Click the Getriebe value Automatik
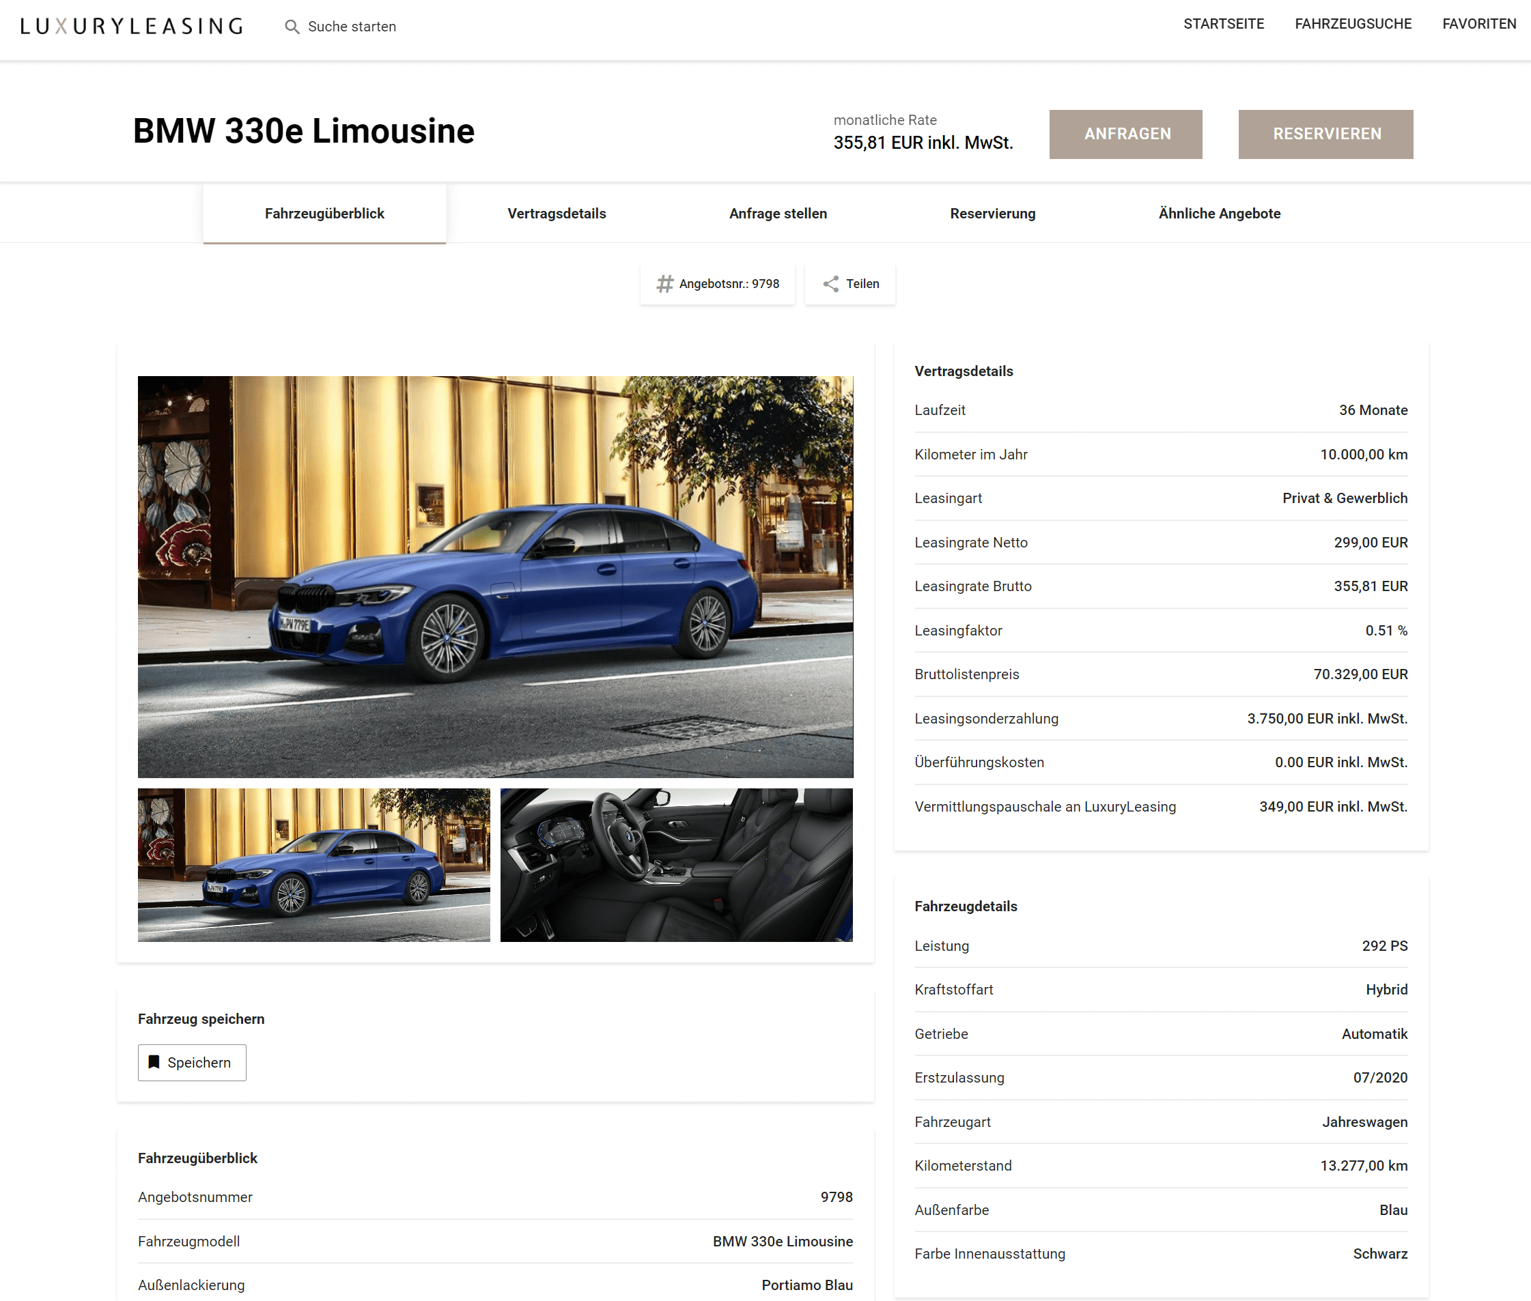 [1374, 1033]
